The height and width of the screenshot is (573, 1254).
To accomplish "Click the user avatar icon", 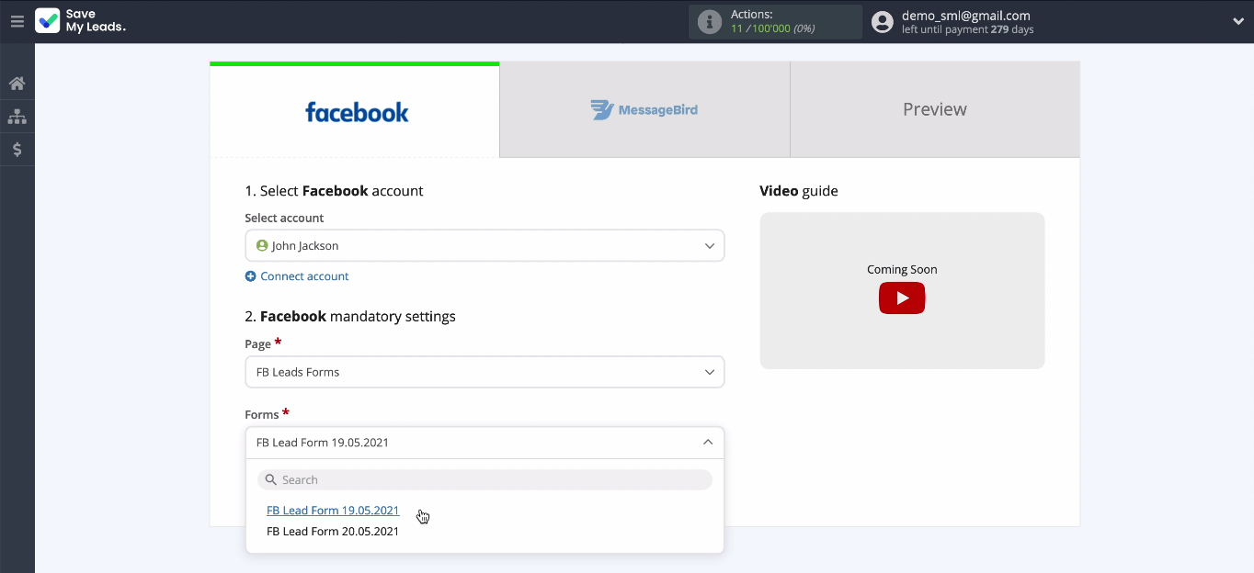I will [883, 22].
